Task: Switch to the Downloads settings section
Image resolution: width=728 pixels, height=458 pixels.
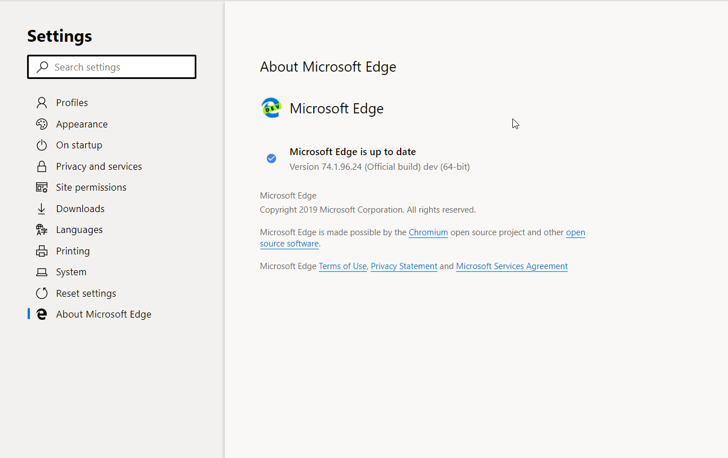Action: 80,208
